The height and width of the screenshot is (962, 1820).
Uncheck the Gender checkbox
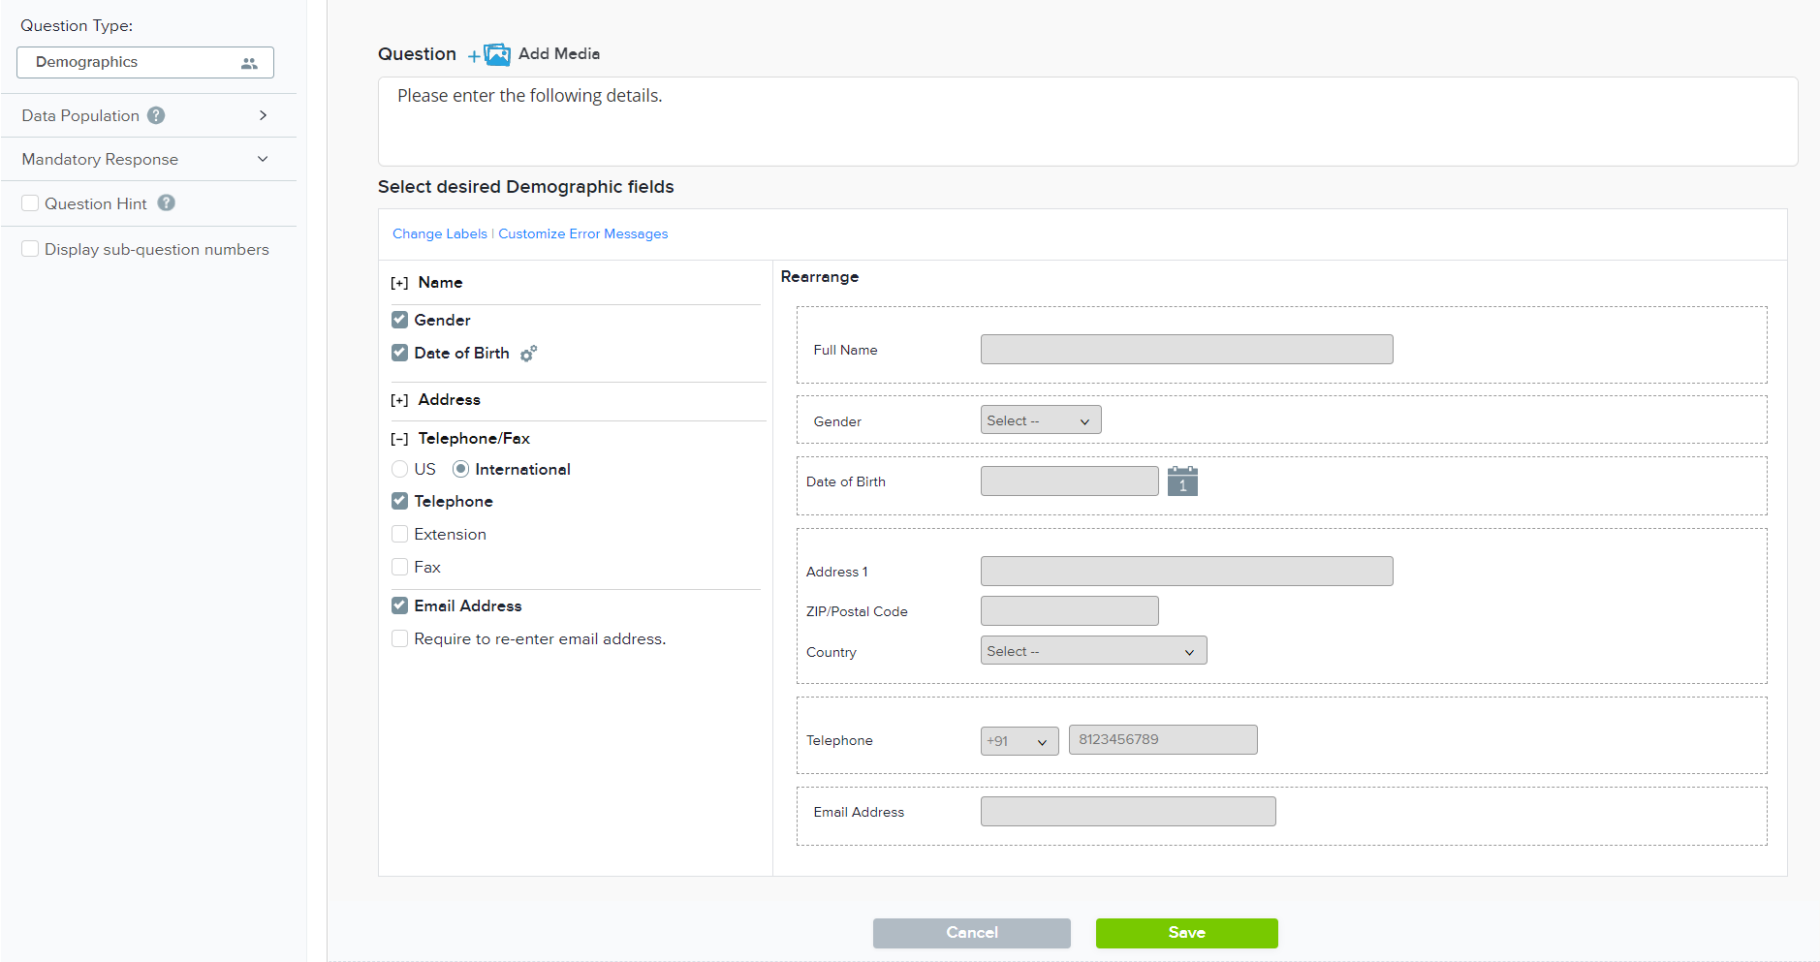tap(399, 320)
